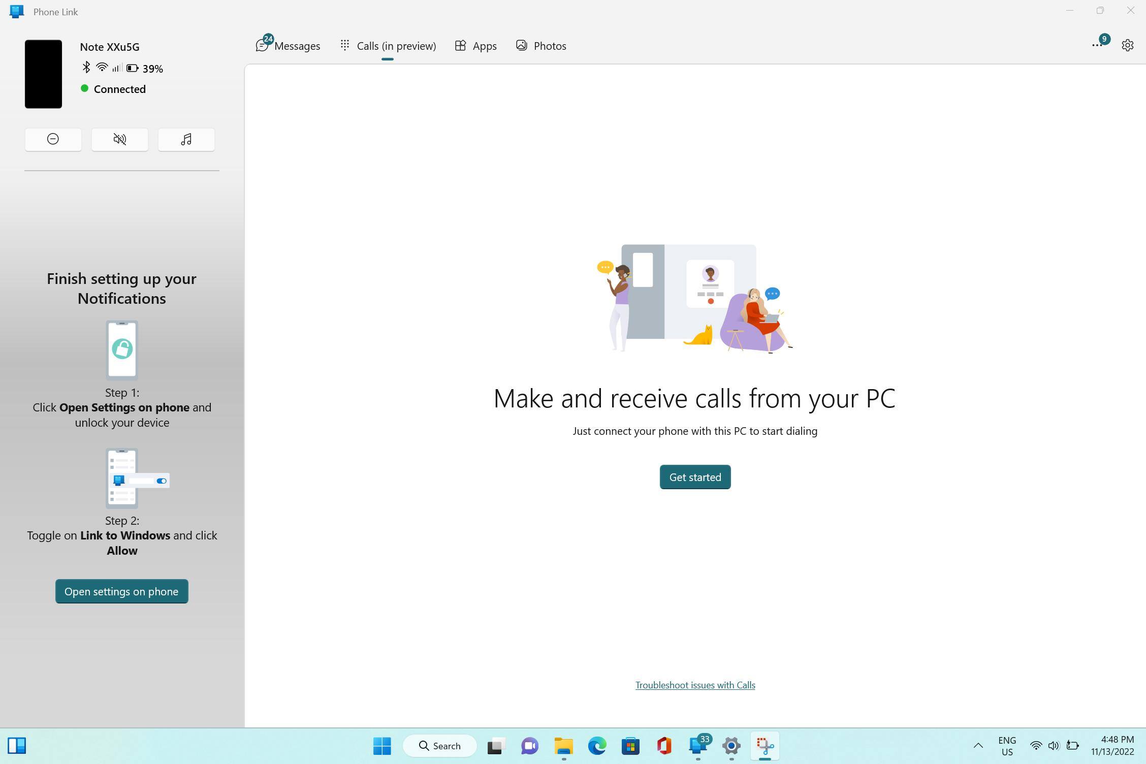Open the notifications more menu
This screenshot has width=1146, height=764.
(1097, 45)
